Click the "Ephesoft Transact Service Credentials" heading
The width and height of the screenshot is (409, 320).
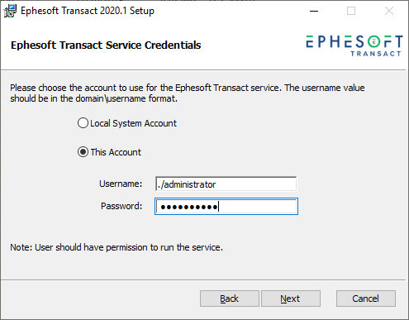(x=106, y=45)
